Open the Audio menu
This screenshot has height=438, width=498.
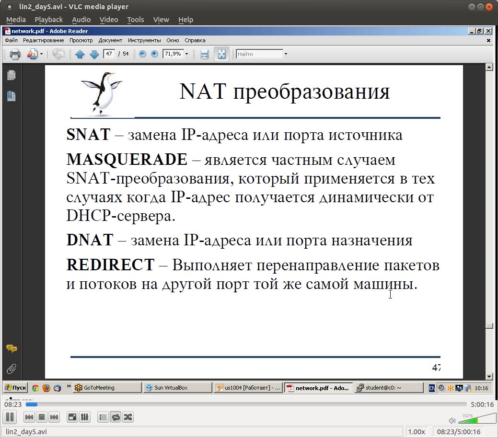(81, 20)
